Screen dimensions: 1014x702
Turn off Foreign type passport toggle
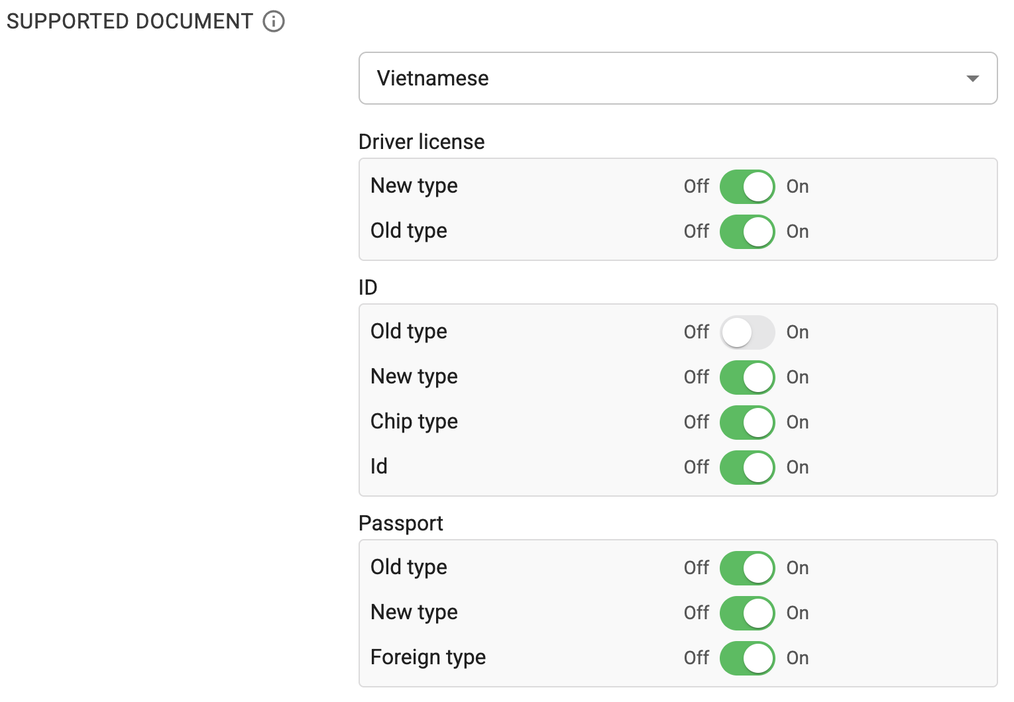[747, 658]
